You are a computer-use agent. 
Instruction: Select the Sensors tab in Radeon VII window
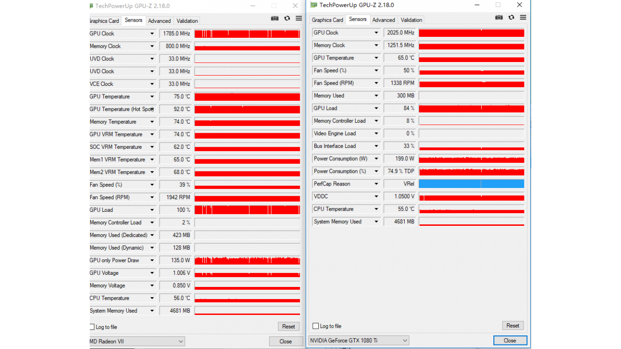(x=133, y=20)
